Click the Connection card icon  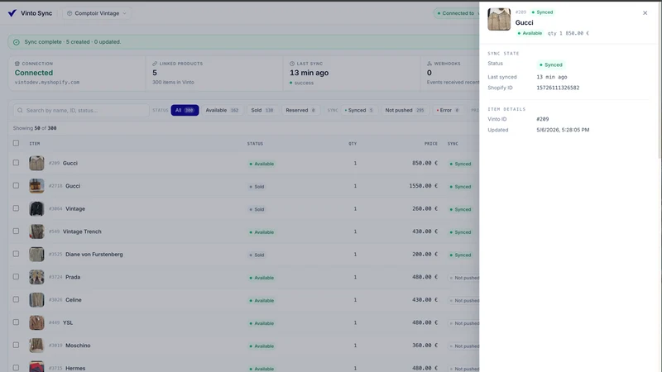pyautogui.click(x=17, y=64)
